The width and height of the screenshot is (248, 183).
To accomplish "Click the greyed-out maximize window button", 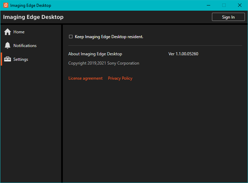I will [224, 5].
